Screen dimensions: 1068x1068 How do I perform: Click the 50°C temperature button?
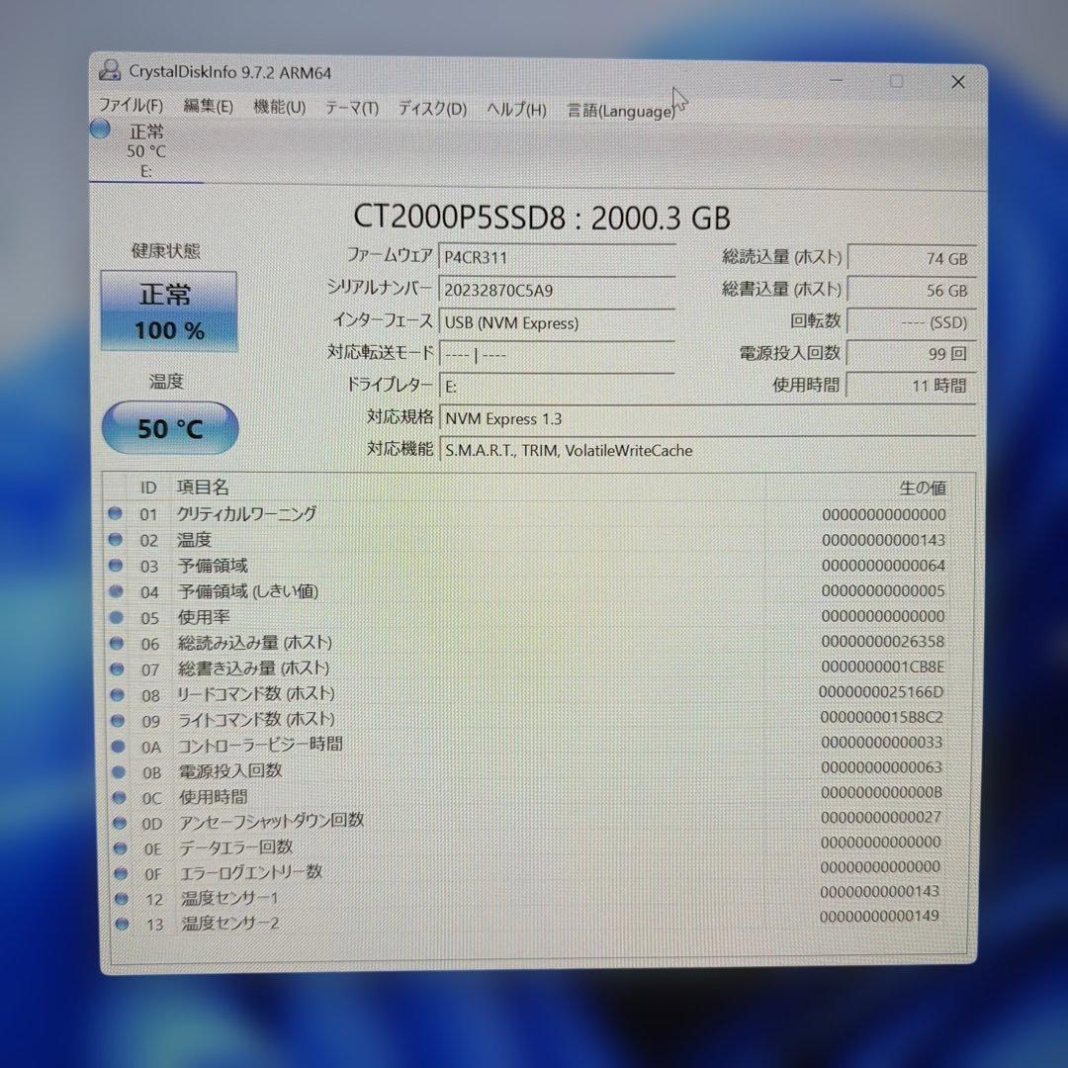point(168,427)
